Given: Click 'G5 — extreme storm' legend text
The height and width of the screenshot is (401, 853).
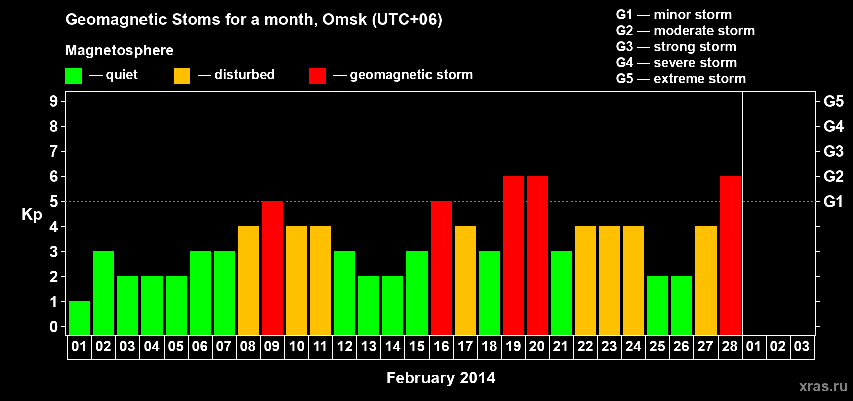Looking at the screenshot, I should point(681,79).
